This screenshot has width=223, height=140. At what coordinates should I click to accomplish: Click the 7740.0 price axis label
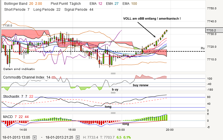click(212, 21)
